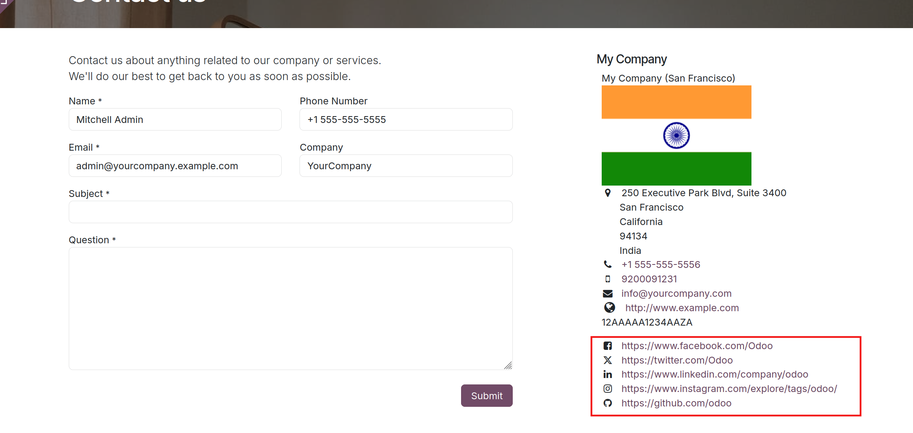
Task: Click the Facebook icon
Action: coord(607,346)
